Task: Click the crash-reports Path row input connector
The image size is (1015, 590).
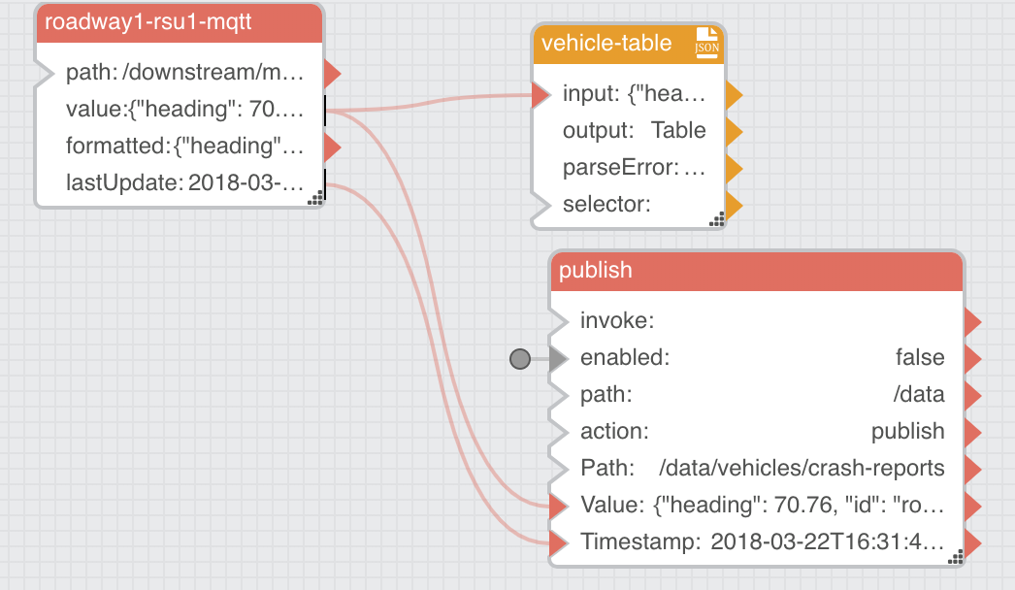Action: click(x=559, y=469)
